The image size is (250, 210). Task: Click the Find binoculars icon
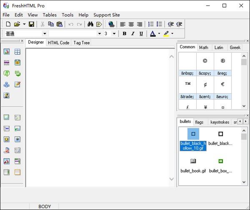click(90, 24)
